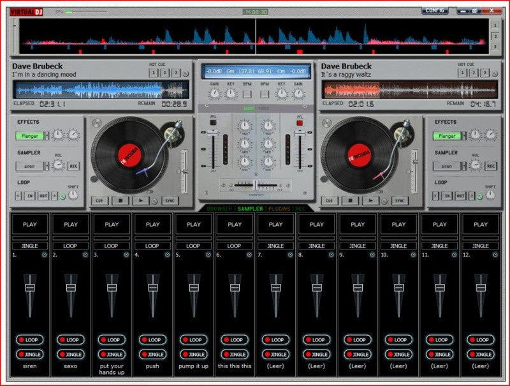This screenshot has width=510, height=386.
Task: Open right deck sampler siren dropdown arrow
Action: (464, 166)
